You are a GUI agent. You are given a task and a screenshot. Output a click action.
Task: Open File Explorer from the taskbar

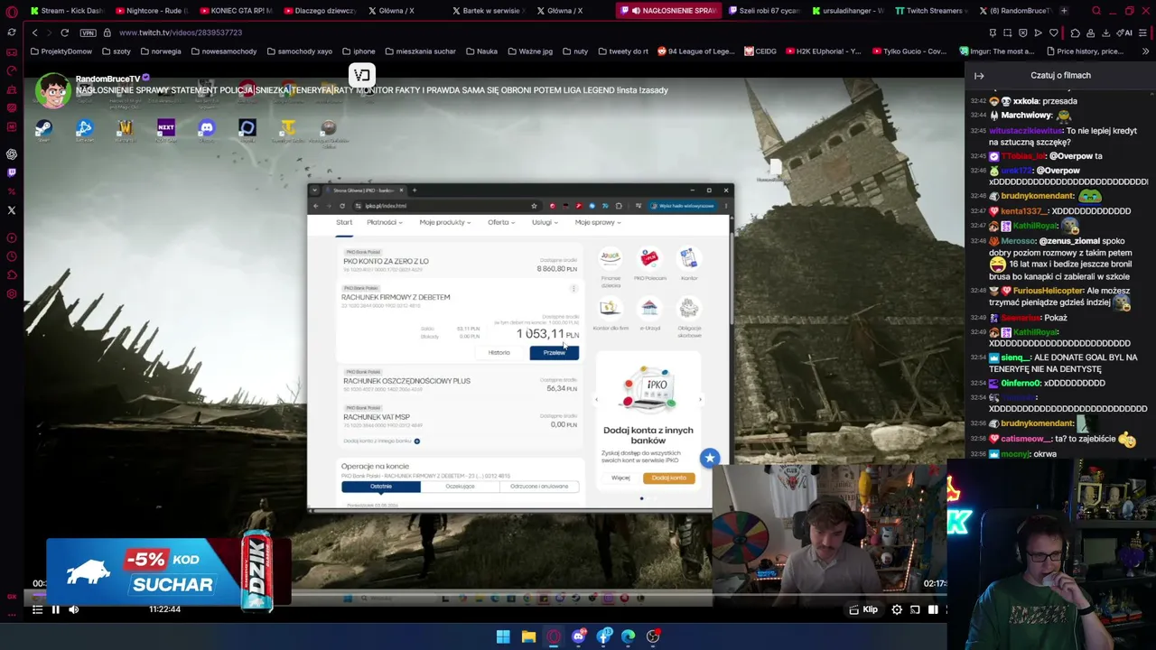pyautogui.click(x=528, y=637)
